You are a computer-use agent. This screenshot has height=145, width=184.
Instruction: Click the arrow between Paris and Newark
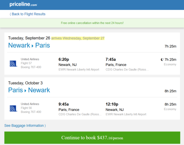pyautogui.click(x=25, y=91)
